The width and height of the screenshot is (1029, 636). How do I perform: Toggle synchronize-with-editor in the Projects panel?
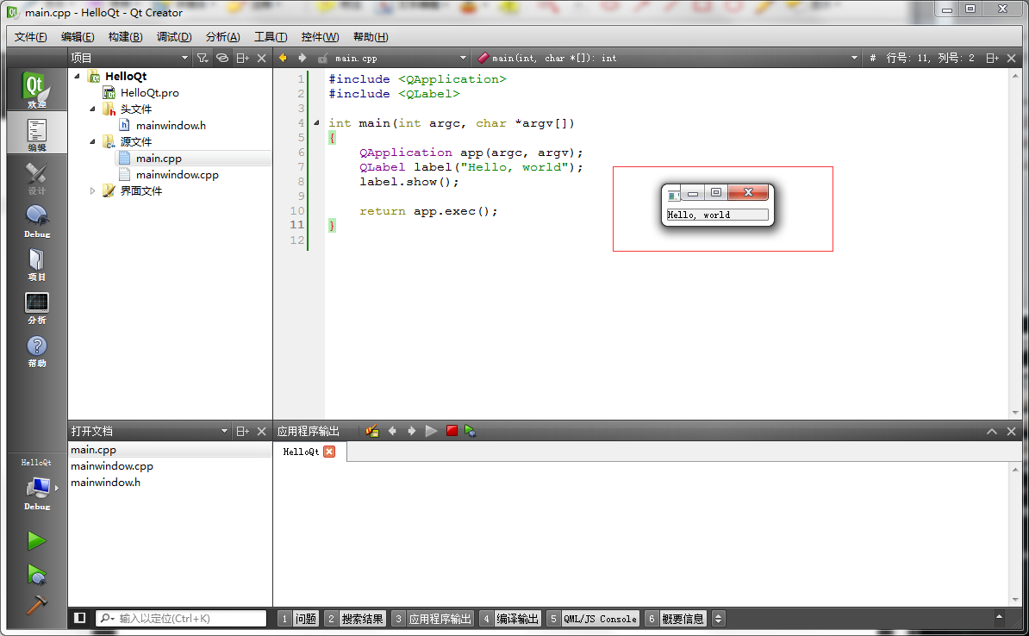[x=221, y=58]
